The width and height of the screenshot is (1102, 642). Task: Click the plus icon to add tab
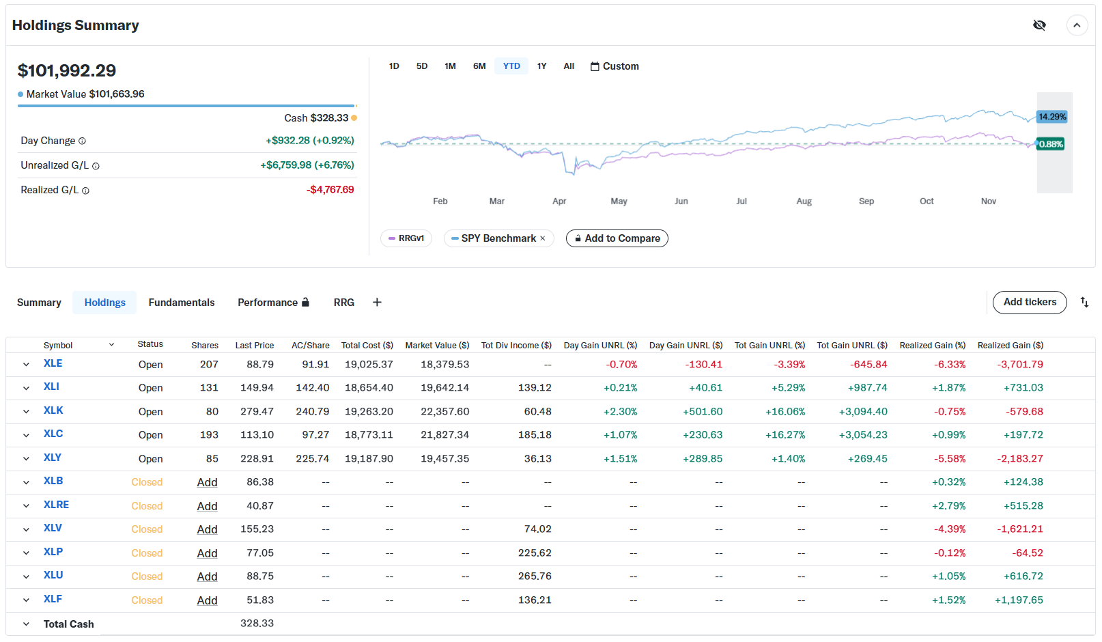click(377, 303)
